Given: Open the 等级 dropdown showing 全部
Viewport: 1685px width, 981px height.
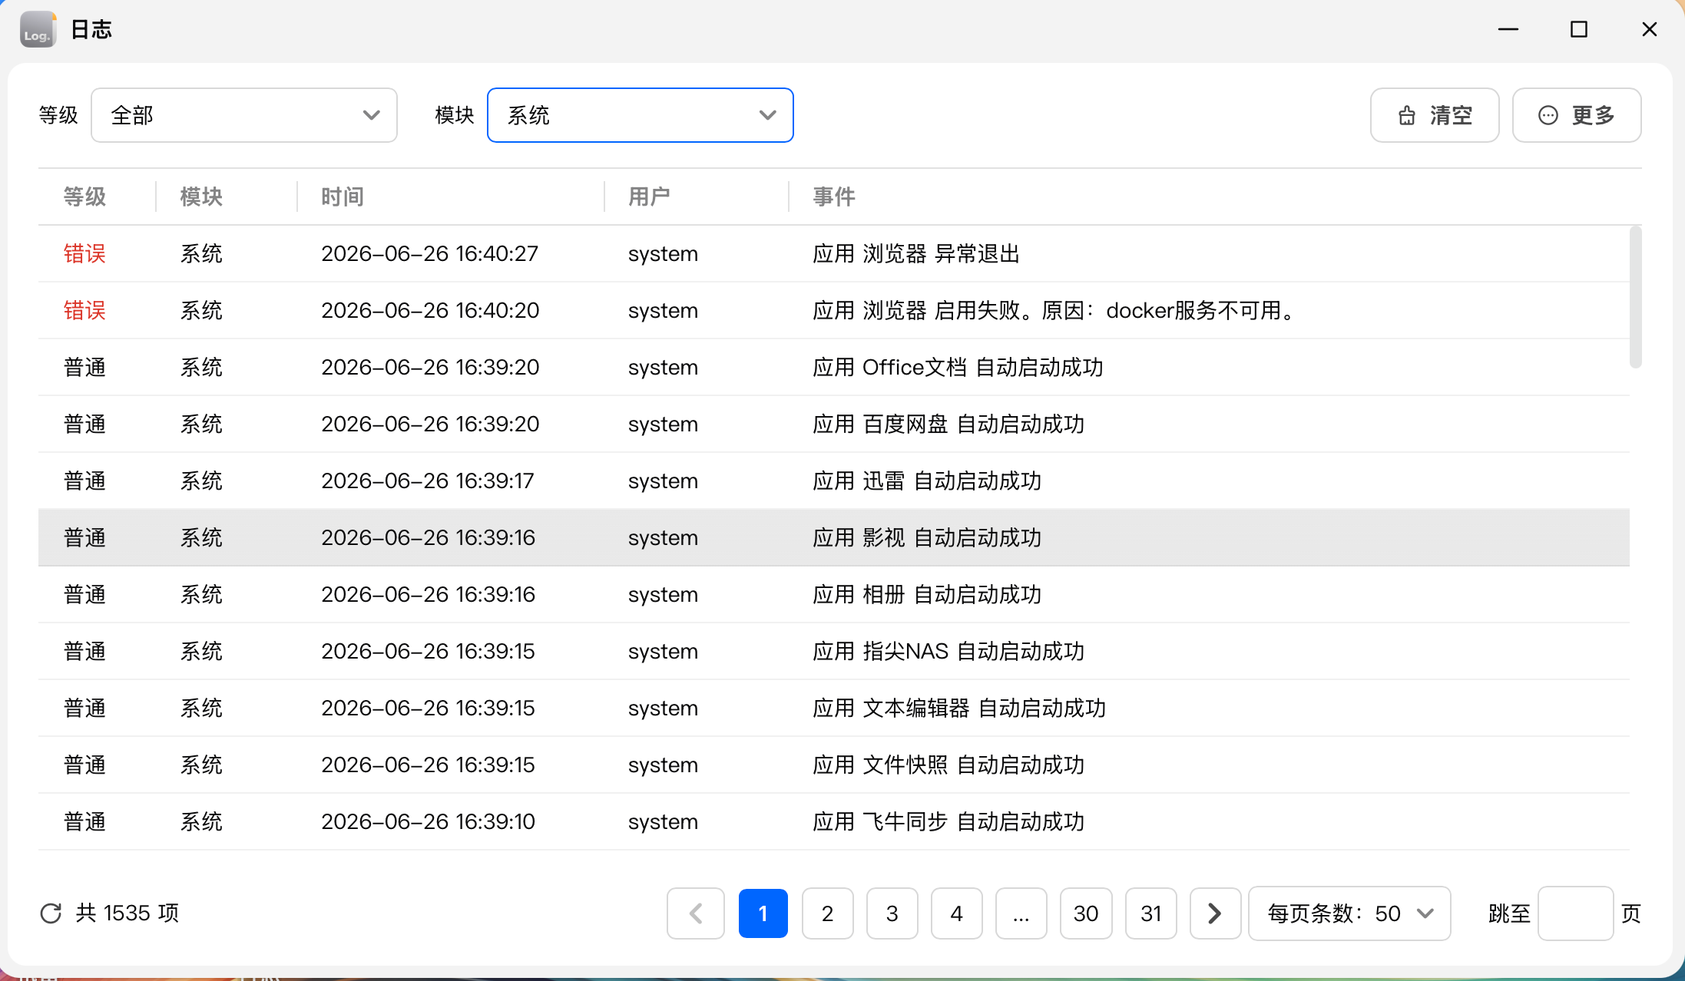Looking at the screenshot, I should pyautogui.click(x=244, y=115).
